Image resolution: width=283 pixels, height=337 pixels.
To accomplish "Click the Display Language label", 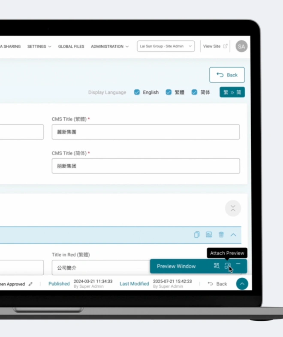I will point(107,92).
